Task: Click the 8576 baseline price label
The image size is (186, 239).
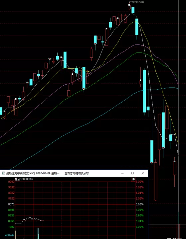Action: point(11,204)
